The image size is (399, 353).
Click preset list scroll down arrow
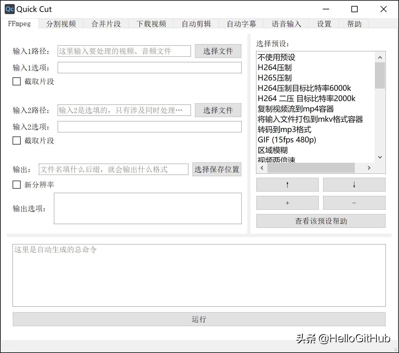pos(380,157)
